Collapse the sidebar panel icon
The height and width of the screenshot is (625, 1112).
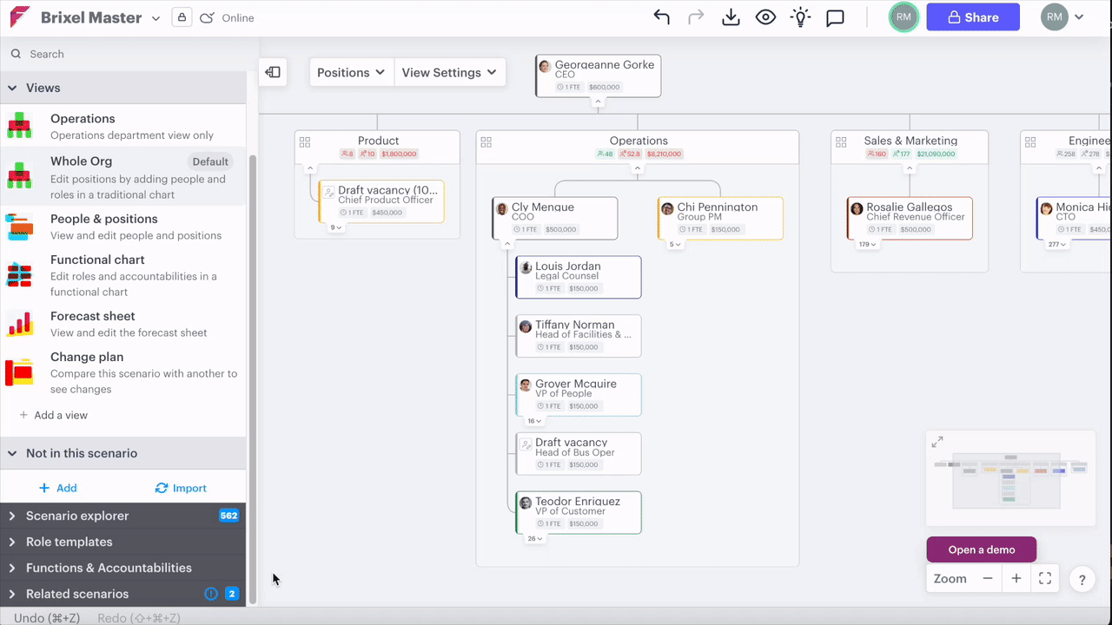point(273,72)
